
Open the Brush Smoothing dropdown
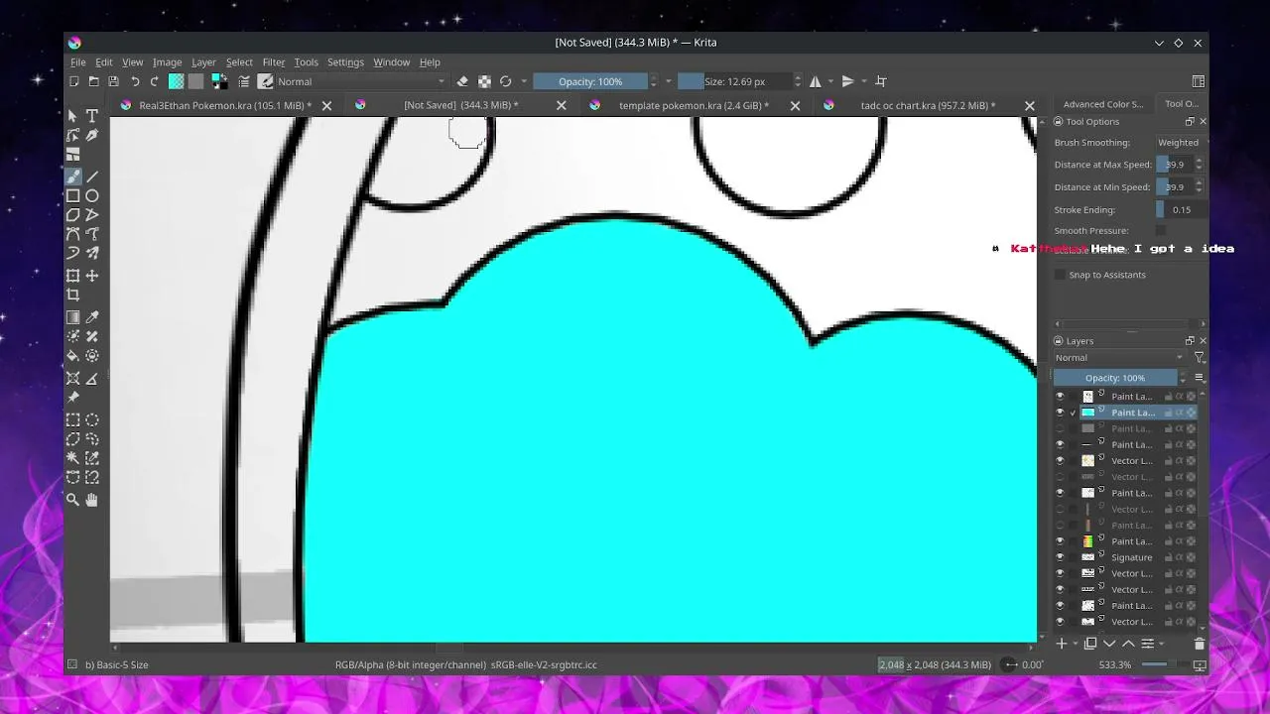[x=1180, y=143]
